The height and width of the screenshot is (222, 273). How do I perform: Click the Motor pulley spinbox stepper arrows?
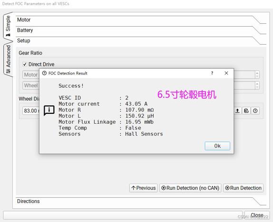pos(257,75)
